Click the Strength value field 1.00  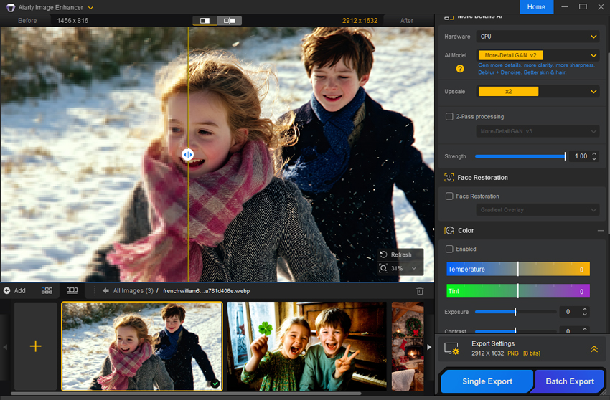(581, 156)
